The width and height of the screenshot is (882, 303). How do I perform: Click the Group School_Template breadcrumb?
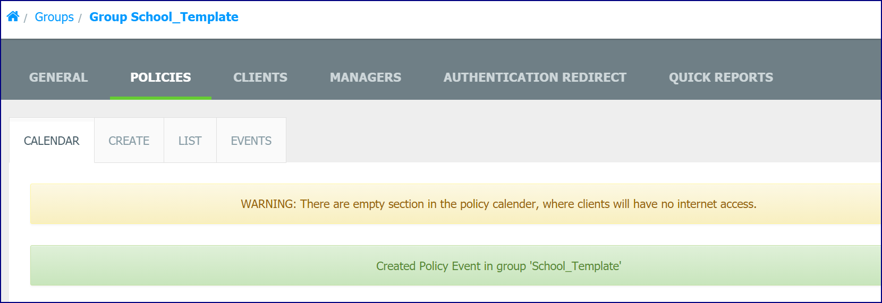coord(164,17)
